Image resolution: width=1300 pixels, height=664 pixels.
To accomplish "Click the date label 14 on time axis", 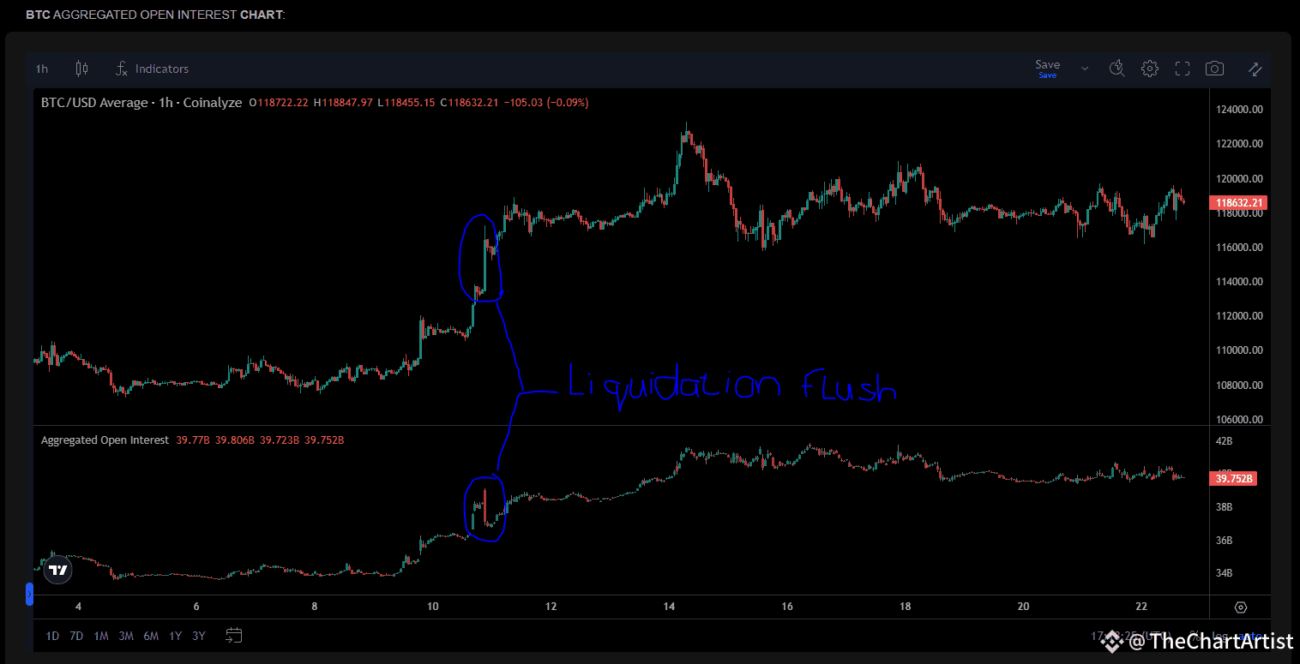I will [x=669, y=607].
